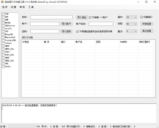Close the weak password tool window
Screen dimensions: 159x128
[155, 2]
